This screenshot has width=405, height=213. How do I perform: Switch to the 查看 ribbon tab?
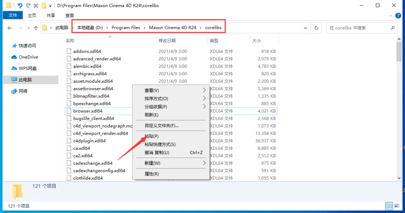69,15
